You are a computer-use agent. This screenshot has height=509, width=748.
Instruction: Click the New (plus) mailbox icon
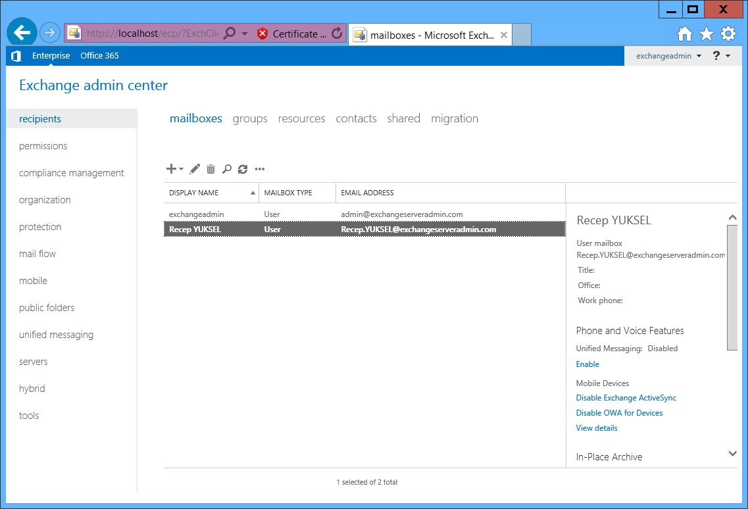(x=171, y=169)
